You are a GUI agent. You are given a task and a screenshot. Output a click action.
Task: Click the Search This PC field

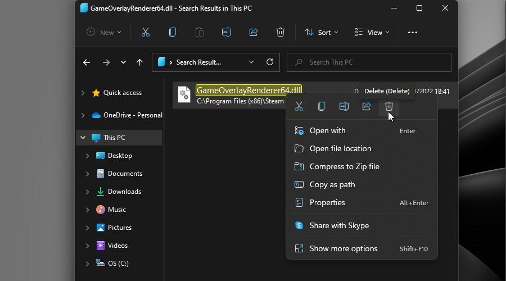369,62
